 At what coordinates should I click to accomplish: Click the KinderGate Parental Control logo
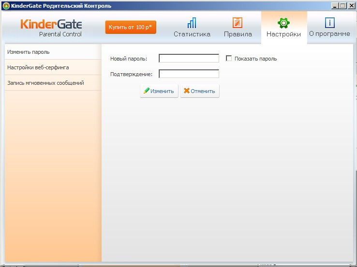click(x=51, y=28)
